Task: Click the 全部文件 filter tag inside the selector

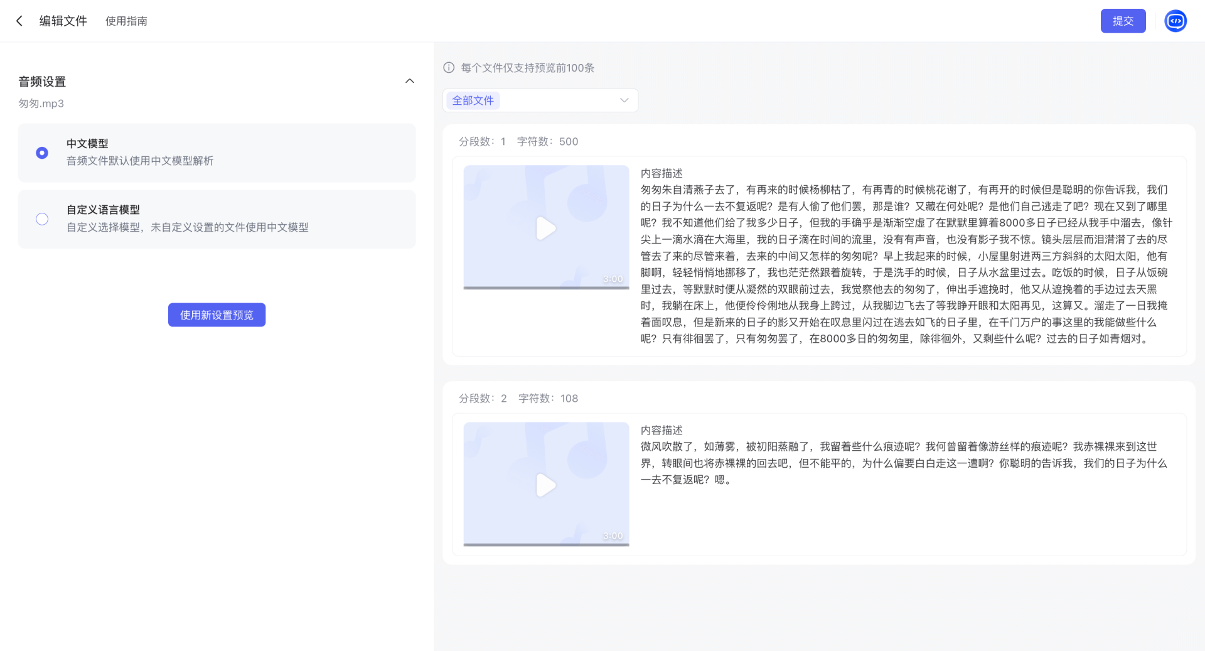Action: point(473,100)
